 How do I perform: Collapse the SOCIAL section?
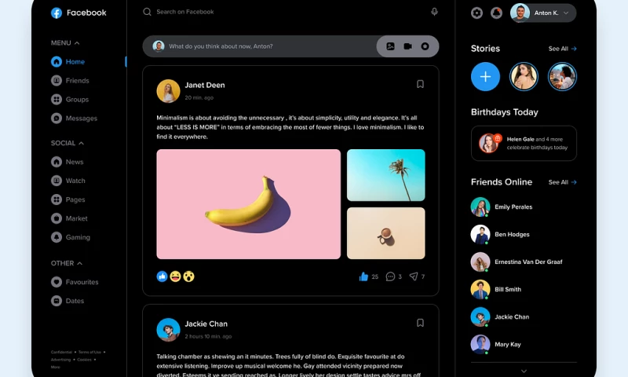[x=82, y=143]
